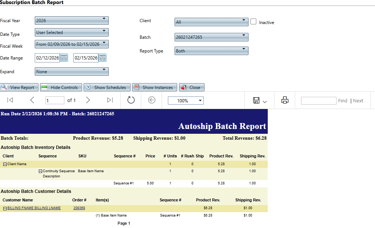Screen dimensions: 375x228
Task: Collapse Continuity Sequence Description row
Action: (x=40, y=171)
